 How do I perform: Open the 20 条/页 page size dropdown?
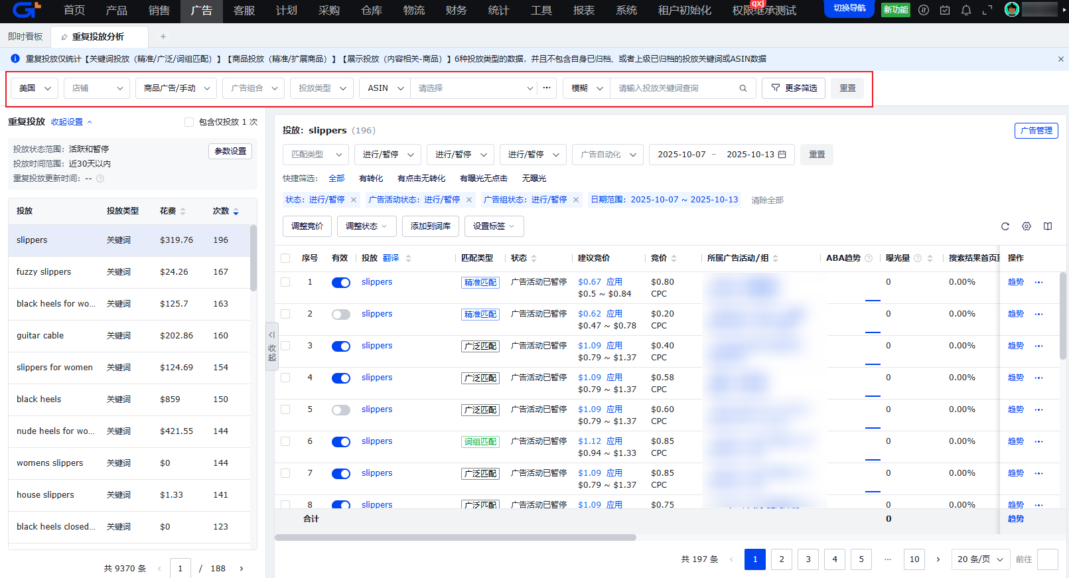980,559
